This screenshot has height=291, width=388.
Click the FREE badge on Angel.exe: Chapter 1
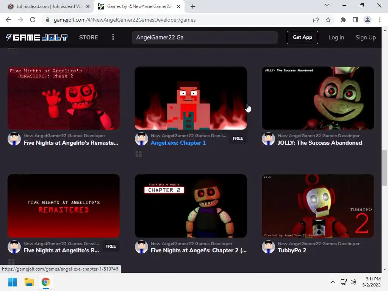point(238,138)
